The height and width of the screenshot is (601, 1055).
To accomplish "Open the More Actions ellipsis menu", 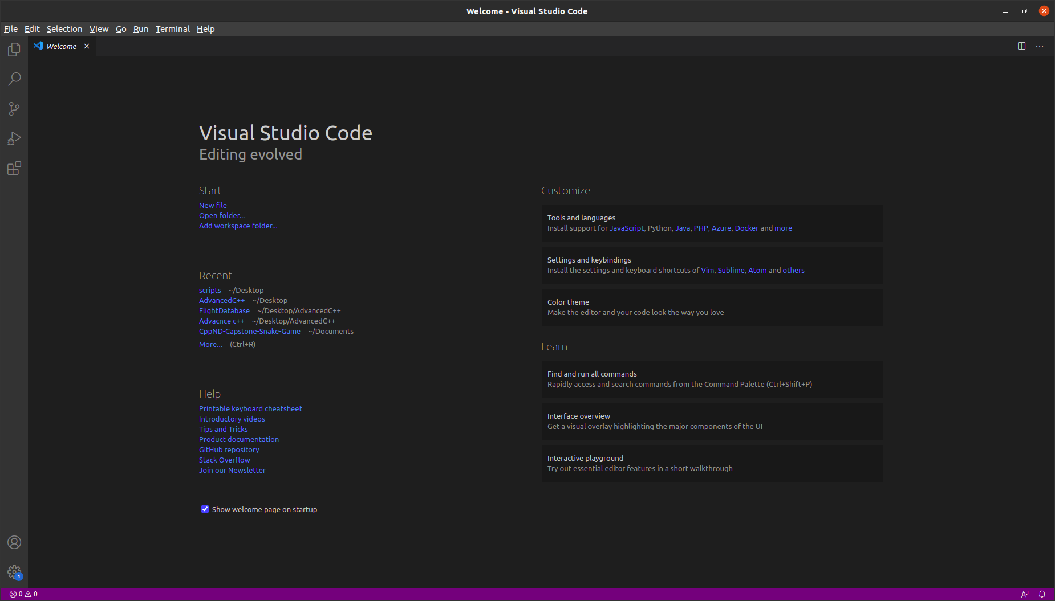I will click(x=1040, y=46).
